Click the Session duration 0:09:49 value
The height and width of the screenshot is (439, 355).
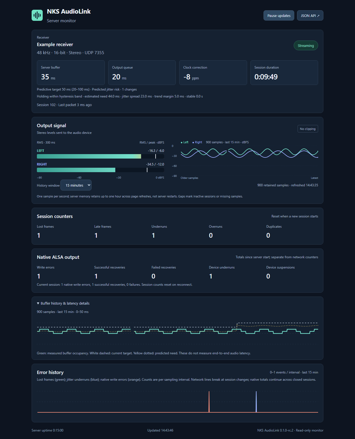[266, 77]
